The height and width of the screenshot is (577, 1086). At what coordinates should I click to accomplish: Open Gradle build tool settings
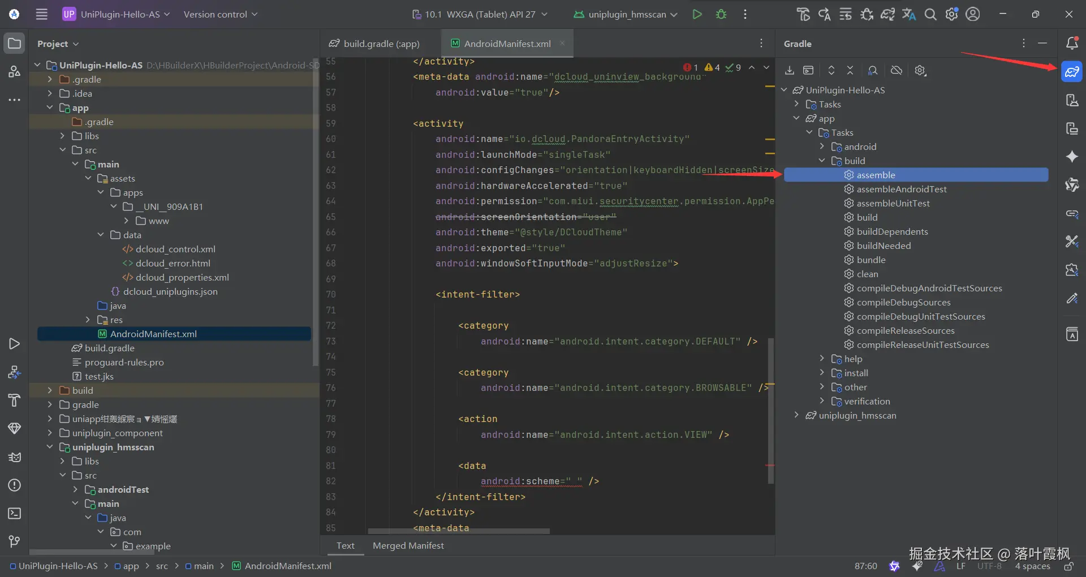pos(920,70)
